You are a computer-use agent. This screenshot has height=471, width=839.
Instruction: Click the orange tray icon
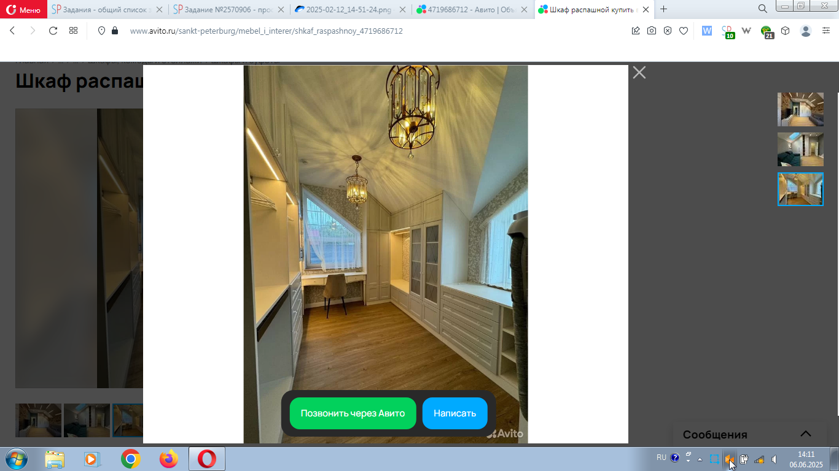coord(729,459)
